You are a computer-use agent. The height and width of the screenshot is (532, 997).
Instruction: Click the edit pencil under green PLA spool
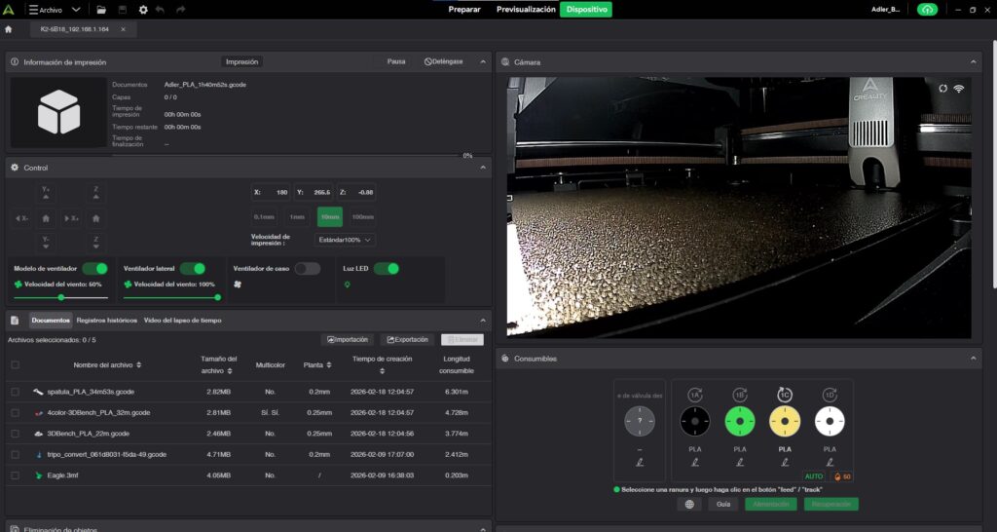740,462
